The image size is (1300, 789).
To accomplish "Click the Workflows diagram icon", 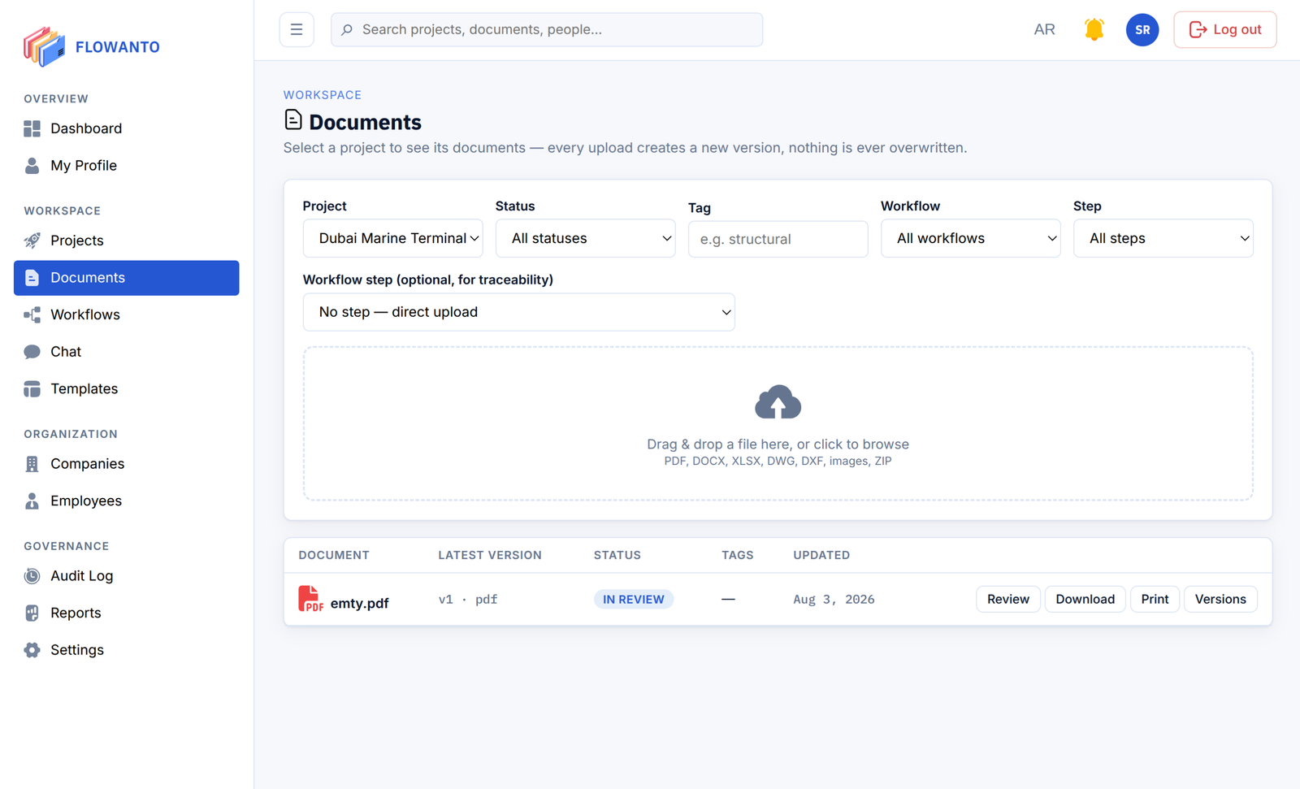I will click(32, 315).
